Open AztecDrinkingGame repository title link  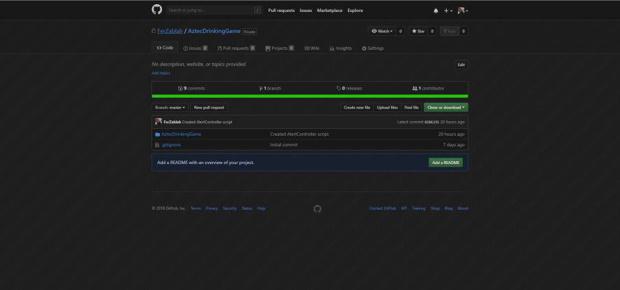pos(214,31)
